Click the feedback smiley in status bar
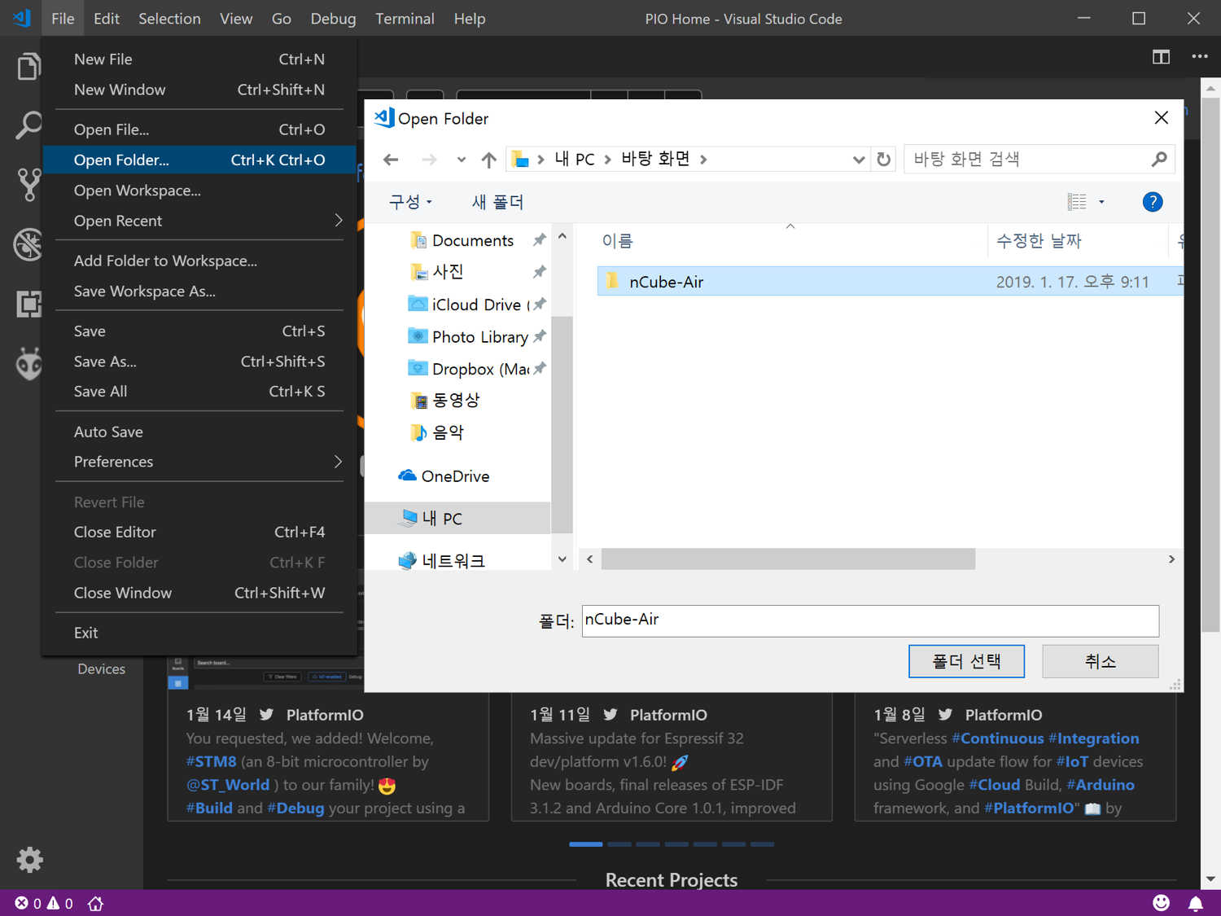Viewport: 1221px width, 916px height. (1161, 903)
